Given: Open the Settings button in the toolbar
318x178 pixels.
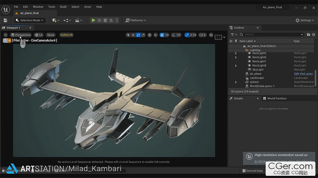Looking at the screenshot, I should (305, 20).
